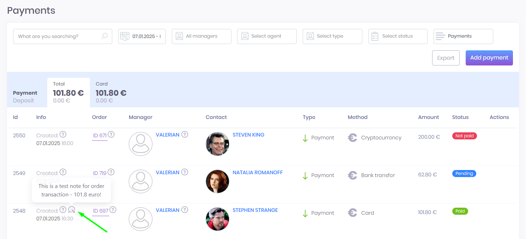Image resolution: width=526 pixels, height=239 pixels.
Task: Open the Payments view dropdown
Action: [x=463, y=36]
